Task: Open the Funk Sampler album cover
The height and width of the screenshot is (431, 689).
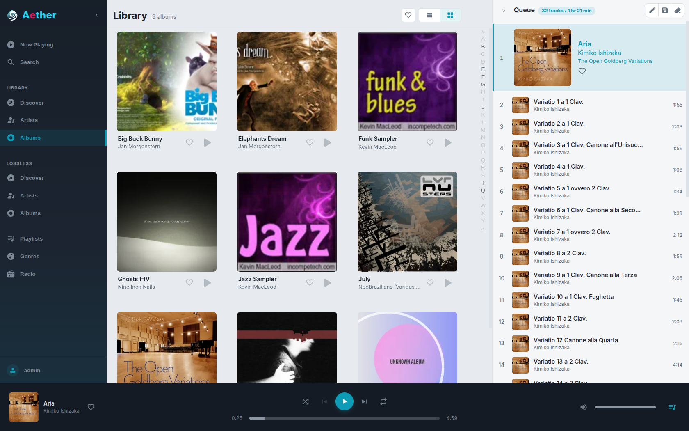Action: coord(407,81)
